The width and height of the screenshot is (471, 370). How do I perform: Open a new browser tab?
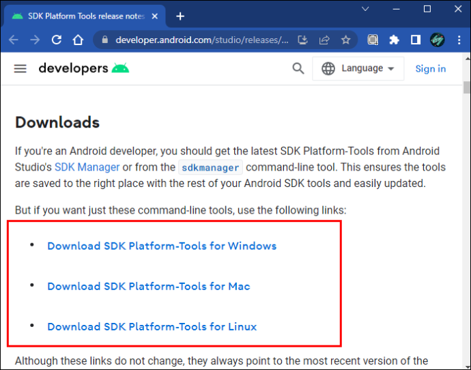tap(180, 16)
